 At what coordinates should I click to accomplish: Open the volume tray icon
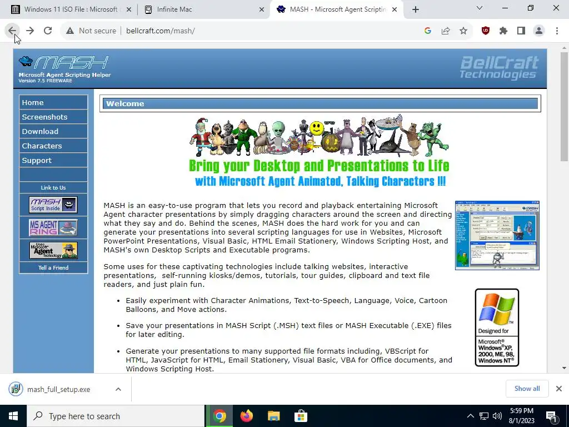click(x=497, y=416)
